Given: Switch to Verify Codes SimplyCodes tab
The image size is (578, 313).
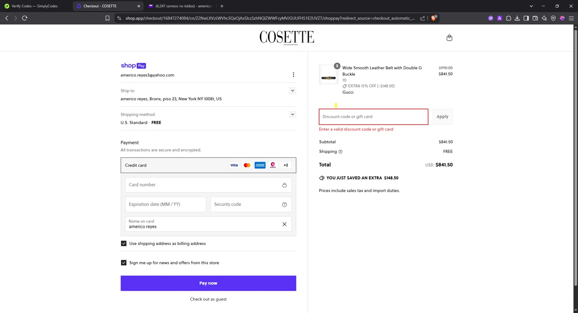Looking at the screenshot, I should 36,6.
